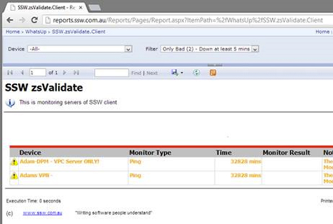Image resolution: width=333 pixels, height=224 pixels.
Task: Click the orange data feed icon
Action: [x=213, y=73]
